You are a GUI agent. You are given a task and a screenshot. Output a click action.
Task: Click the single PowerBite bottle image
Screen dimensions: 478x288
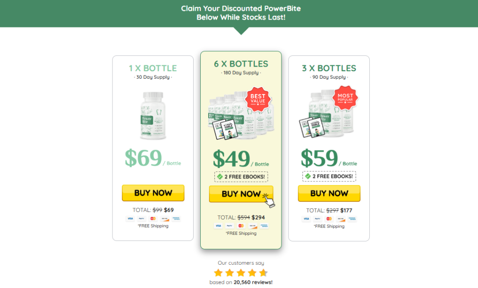pos(153,116)
